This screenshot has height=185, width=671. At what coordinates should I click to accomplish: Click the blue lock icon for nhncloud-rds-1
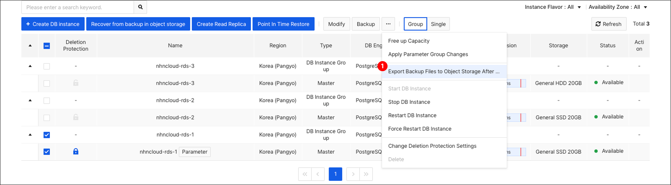tap(76, 152)
